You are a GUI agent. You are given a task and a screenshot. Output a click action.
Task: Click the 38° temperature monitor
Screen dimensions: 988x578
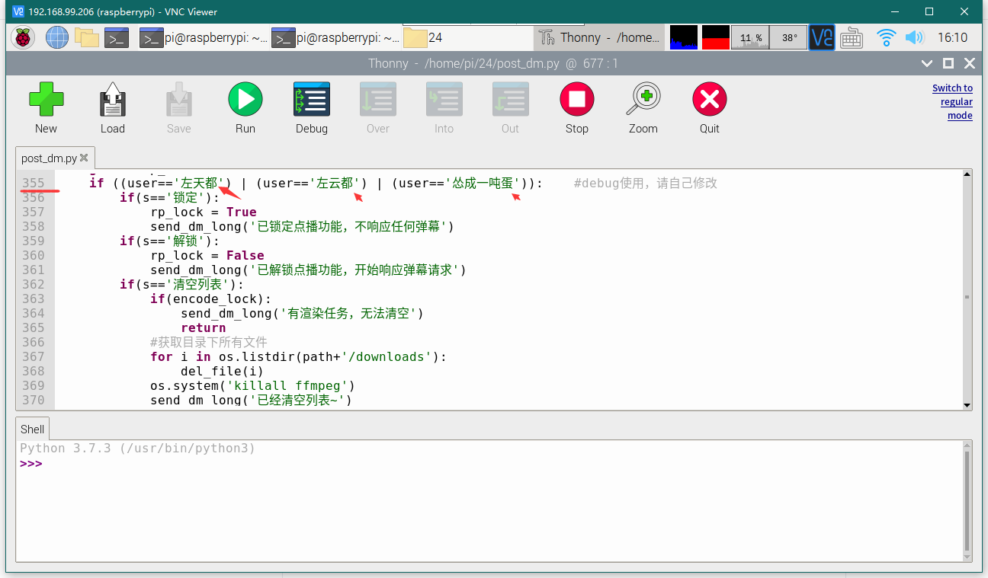[x=789, y=37]
